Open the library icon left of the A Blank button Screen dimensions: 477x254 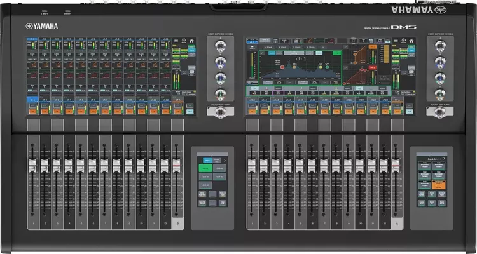coord(252,48)
